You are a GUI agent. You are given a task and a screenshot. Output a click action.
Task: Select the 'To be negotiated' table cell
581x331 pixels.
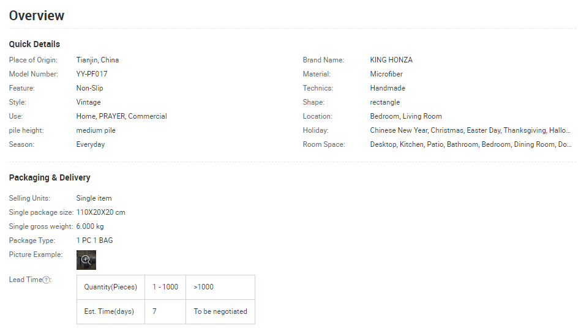tap(220, 311)
